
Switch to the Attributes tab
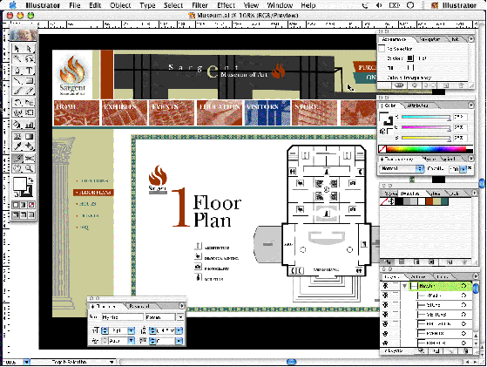point(417,105)
